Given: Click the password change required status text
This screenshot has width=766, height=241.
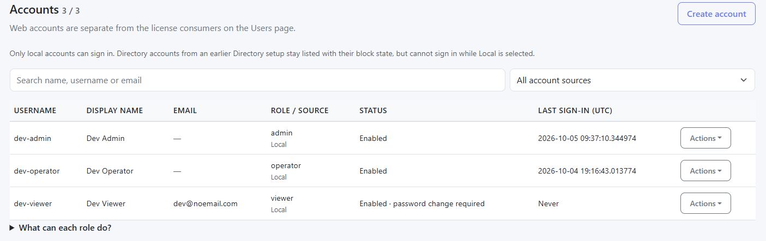Looking at the screenshot, I should point(439,203).
